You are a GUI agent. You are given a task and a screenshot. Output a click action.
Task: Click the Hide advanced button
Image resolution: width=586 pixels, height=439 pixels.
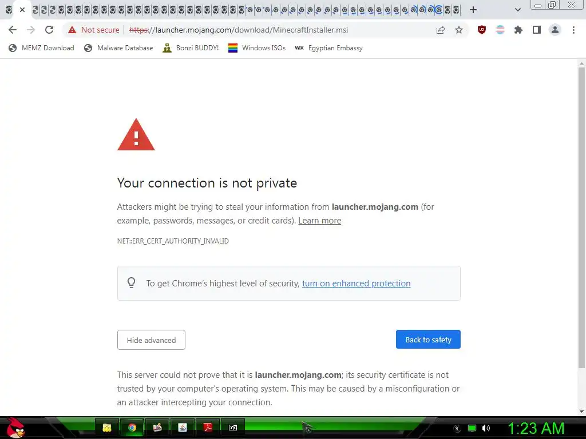151,340
